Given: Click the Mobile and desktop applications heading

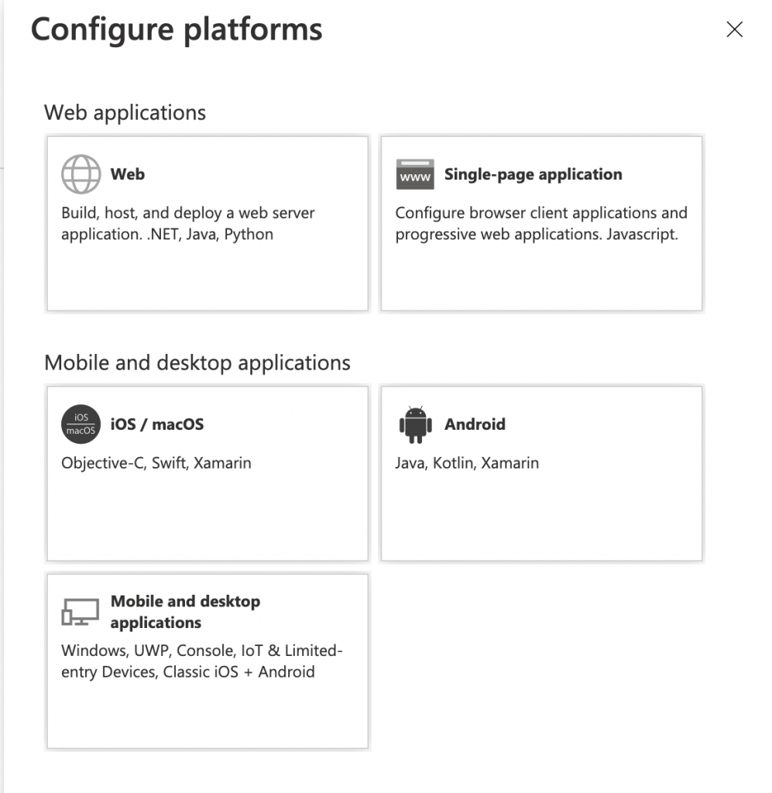Looking at the screenshot, I should click(x=197, y=362).
